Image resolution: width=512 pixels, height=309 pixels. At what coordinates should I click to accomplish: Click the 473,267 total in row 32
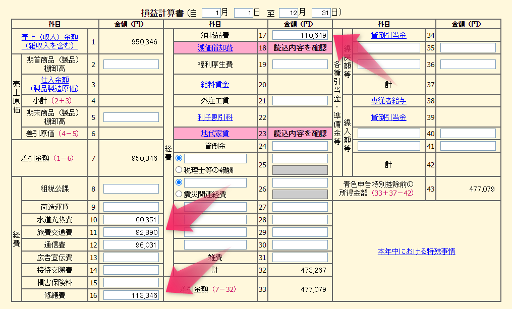coord(313,270)
